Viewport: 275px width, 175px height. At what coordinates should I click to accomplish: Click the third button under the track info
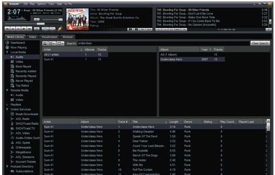tap(143, 29)
